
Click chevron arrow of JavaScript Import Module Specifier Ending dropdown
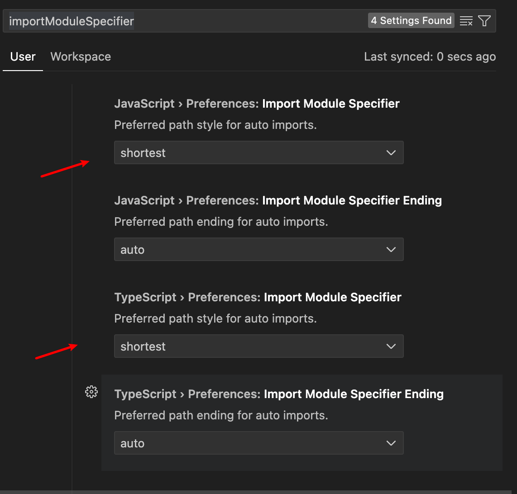(x=391, y=250)
